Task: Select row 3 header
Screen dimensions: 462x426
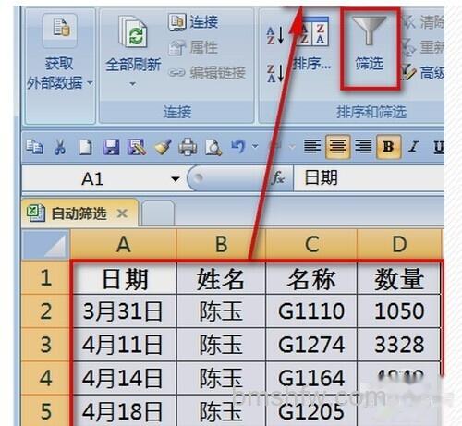Action: (x=45, y=345)
